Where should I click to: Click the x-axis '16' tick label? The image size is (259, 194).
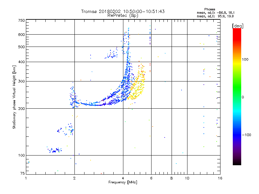pyautogui.click(x=220, y=178)
